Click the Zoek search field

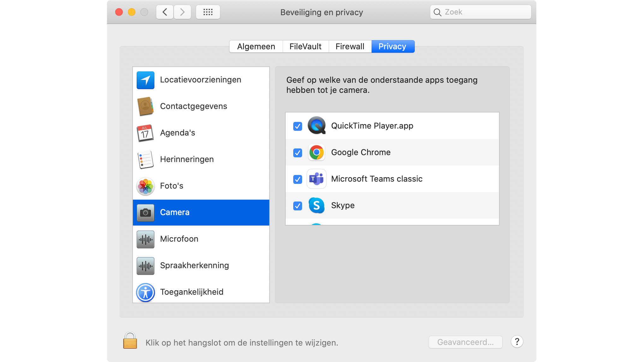[x=485, y=12]
